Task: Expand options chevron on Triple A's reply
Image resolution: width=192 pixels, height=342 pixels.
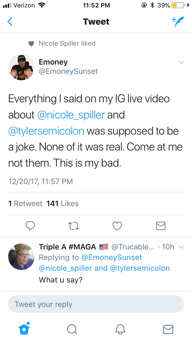Action: tap(181, 247)
